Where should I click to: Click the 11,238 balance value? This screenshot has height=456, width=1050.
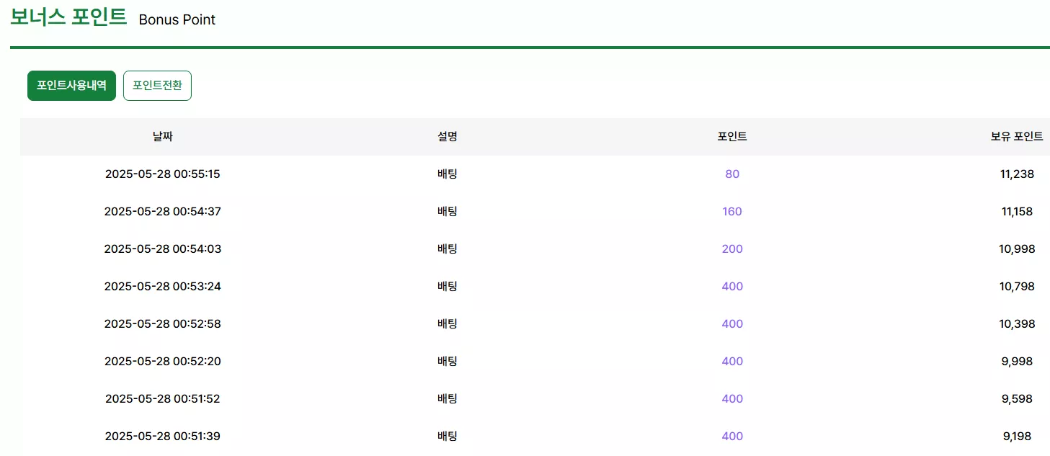[x=1017, y=174]
